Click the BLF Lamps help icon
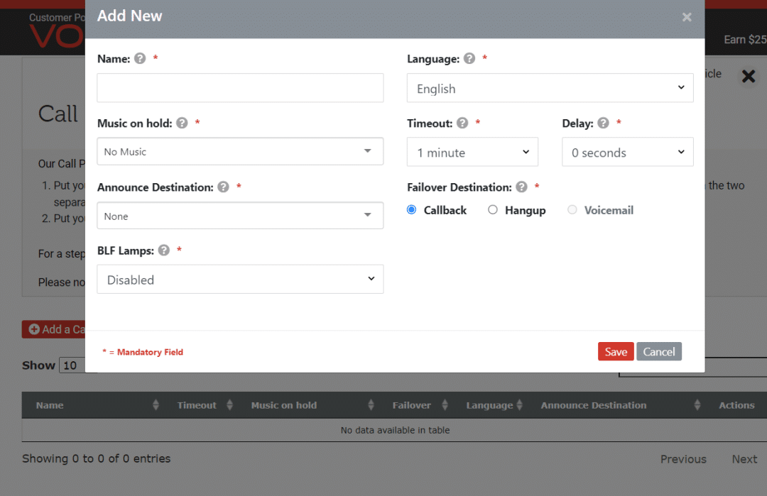Screen dimensions: 767x496 (164, 250)
